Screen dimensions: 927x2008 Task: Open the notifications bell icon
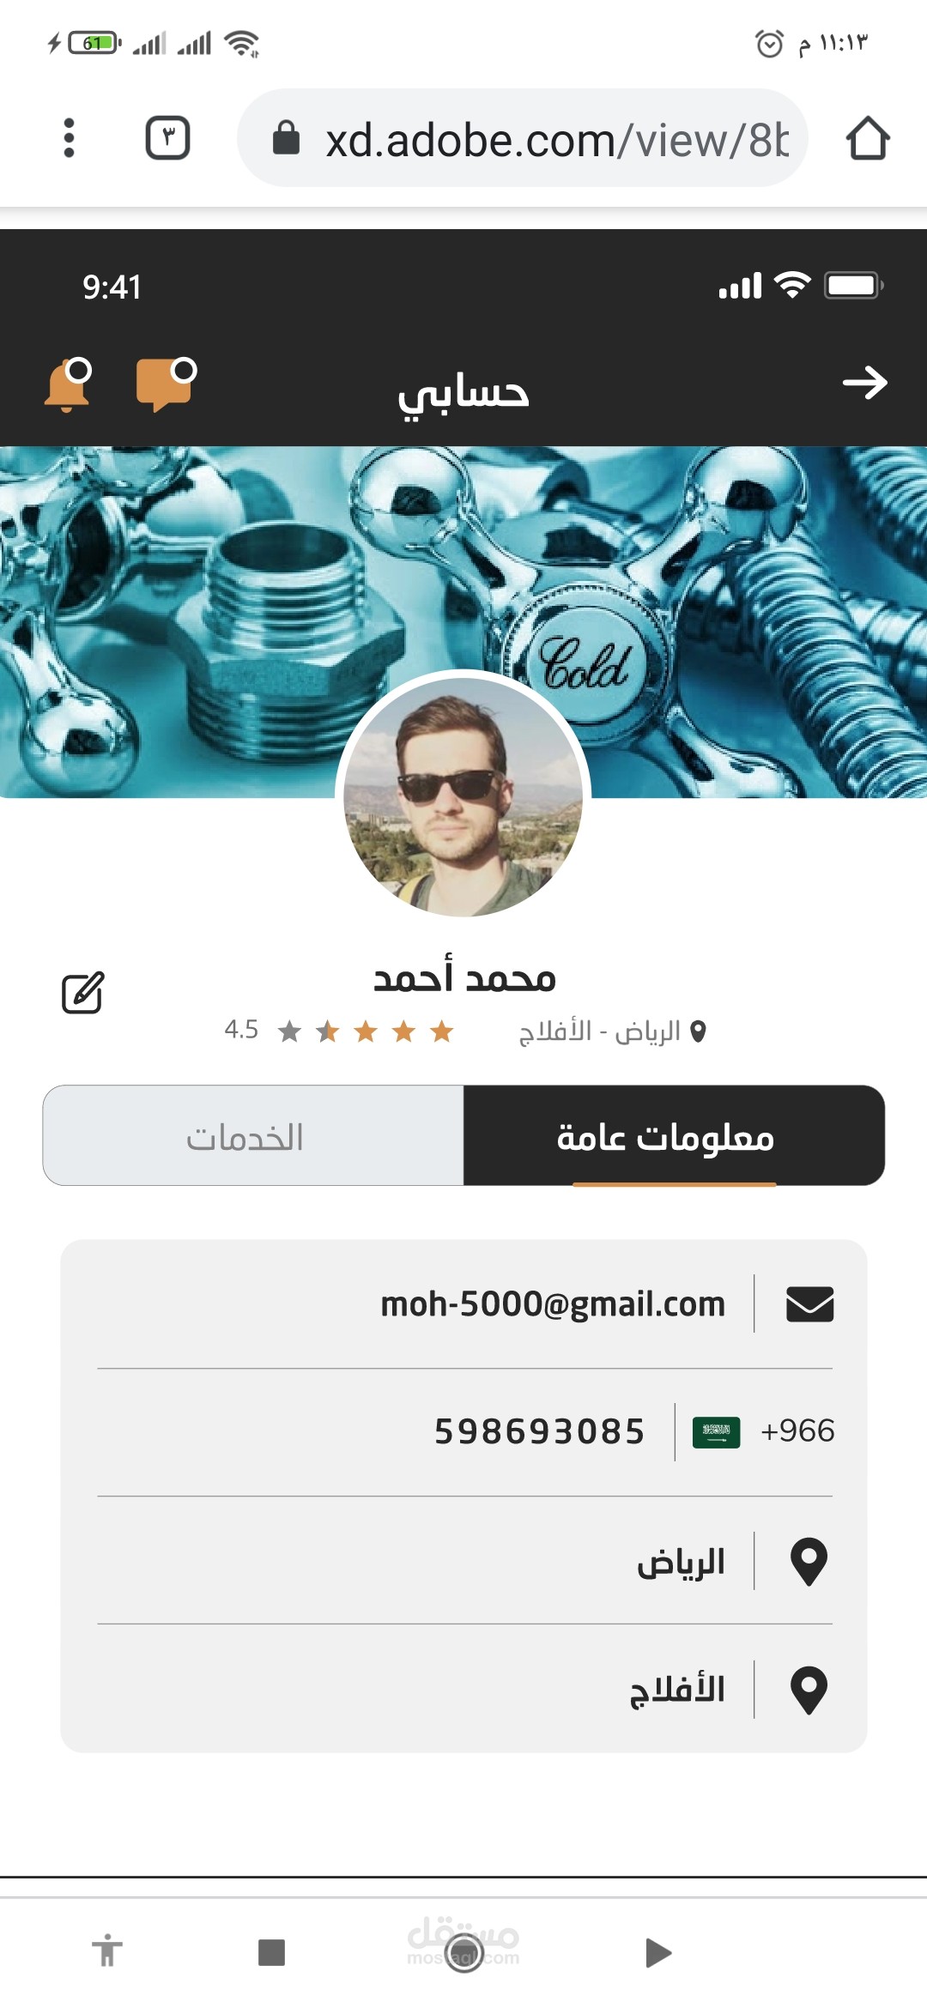(68, 385)
